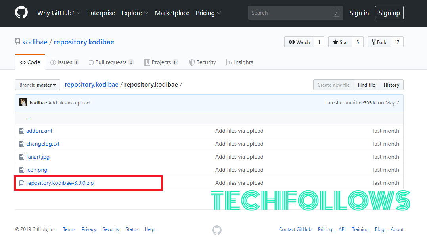
Task: Expand the Explore menu
Action: [135, 13]
